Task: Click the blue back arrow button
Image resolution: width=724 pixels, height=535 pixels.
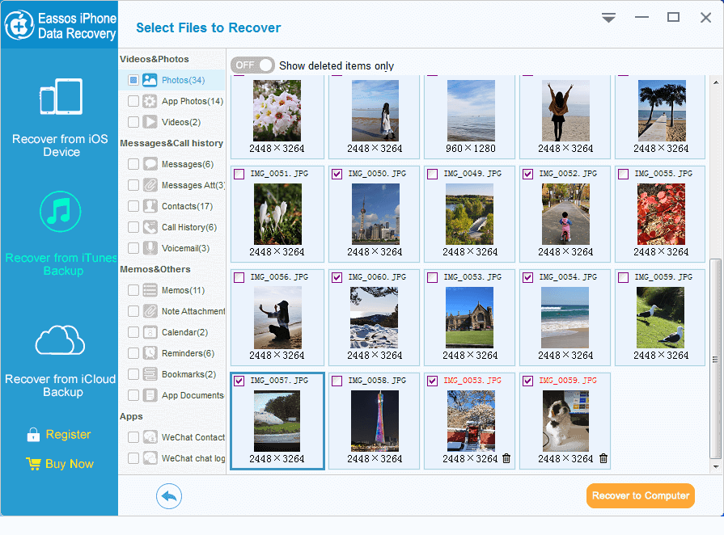Action: 168,496
